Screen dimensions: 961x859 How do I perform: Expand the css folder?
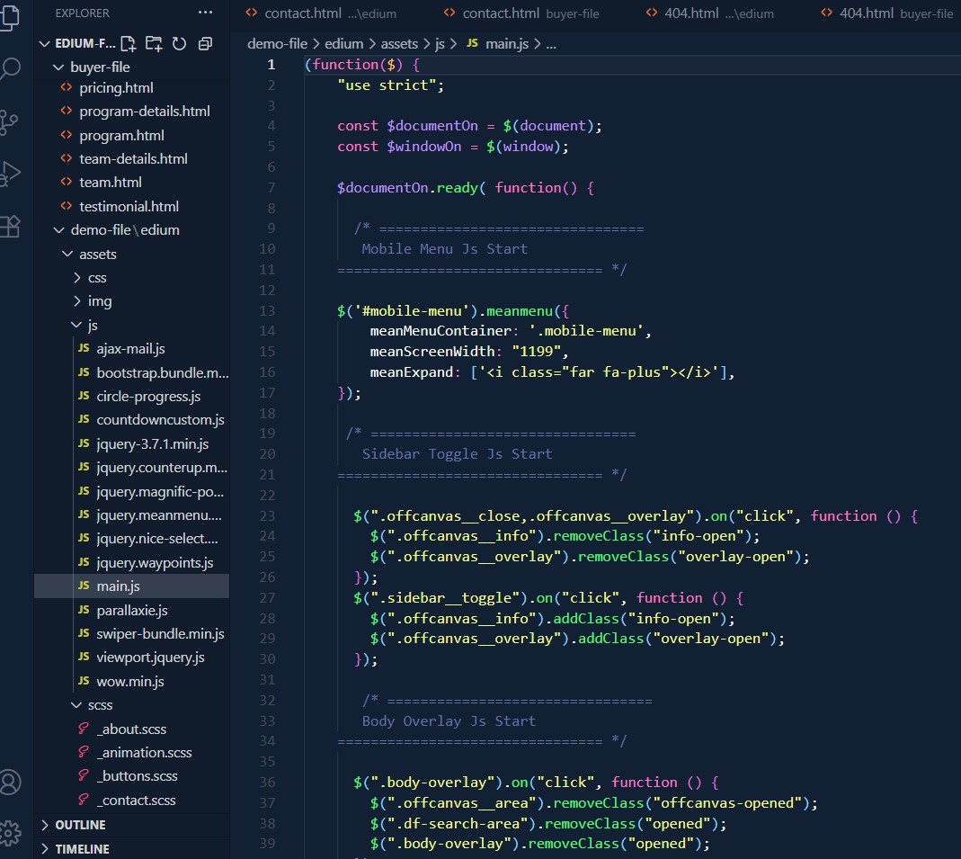pyautogui.click(x=97, y=278)
